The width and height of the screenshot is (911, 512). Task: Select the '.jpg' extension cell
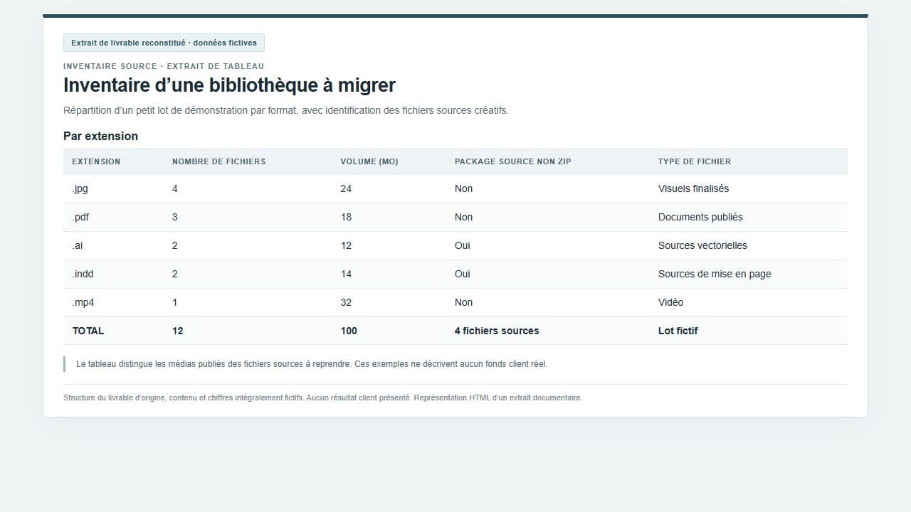point(80,188)
